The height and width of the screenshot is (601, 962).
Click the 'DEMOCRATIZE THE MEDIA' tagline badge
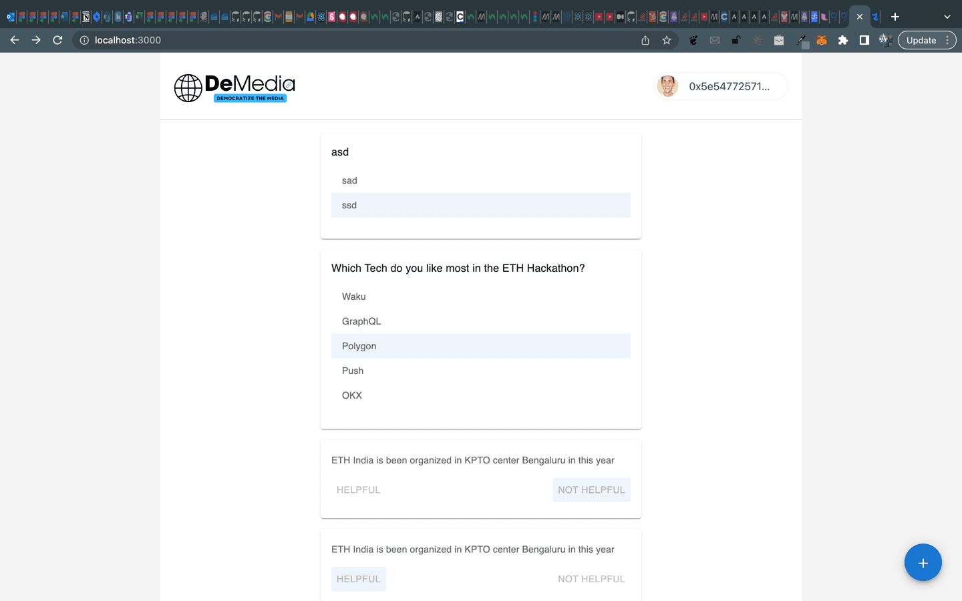tap(251, 98)
